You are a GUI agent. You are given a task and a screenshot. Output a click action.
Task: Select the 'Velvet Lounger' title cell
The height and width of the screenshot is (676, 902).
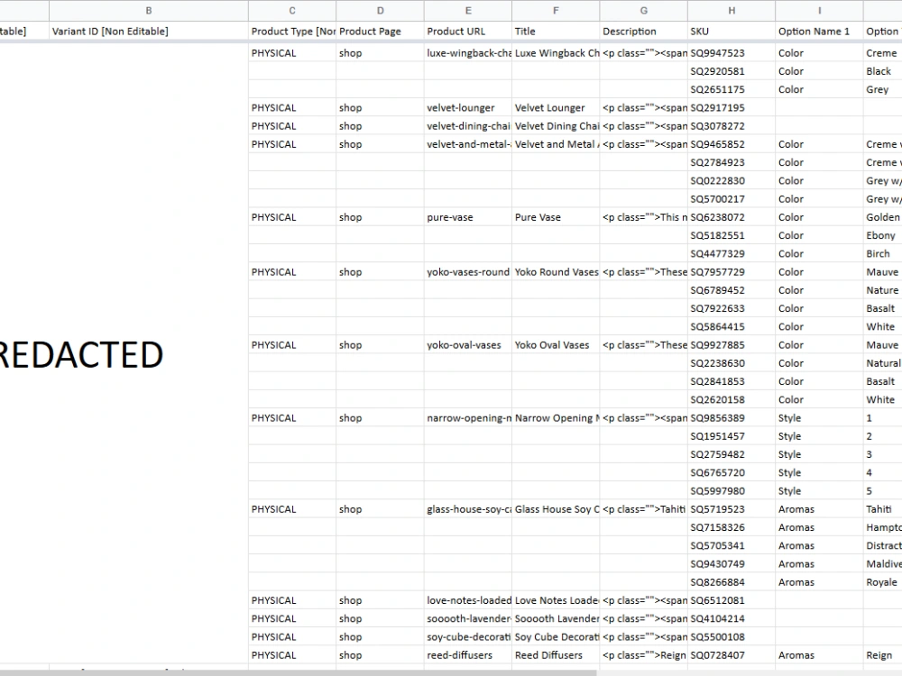click(556, 108)
